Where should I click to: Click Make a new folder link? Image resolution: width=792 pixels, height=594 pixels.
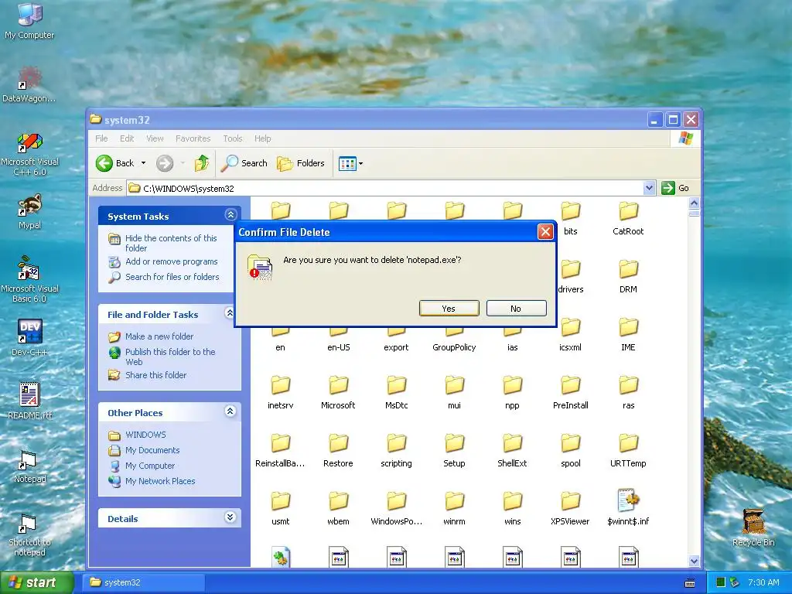pos(159,336)
